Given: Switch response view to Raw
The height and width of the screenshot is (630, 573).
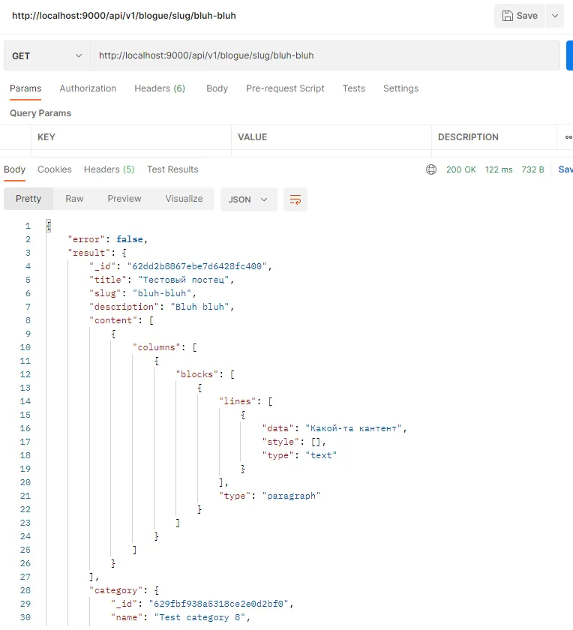Looking at the screenshot, I should pos(74,199).
